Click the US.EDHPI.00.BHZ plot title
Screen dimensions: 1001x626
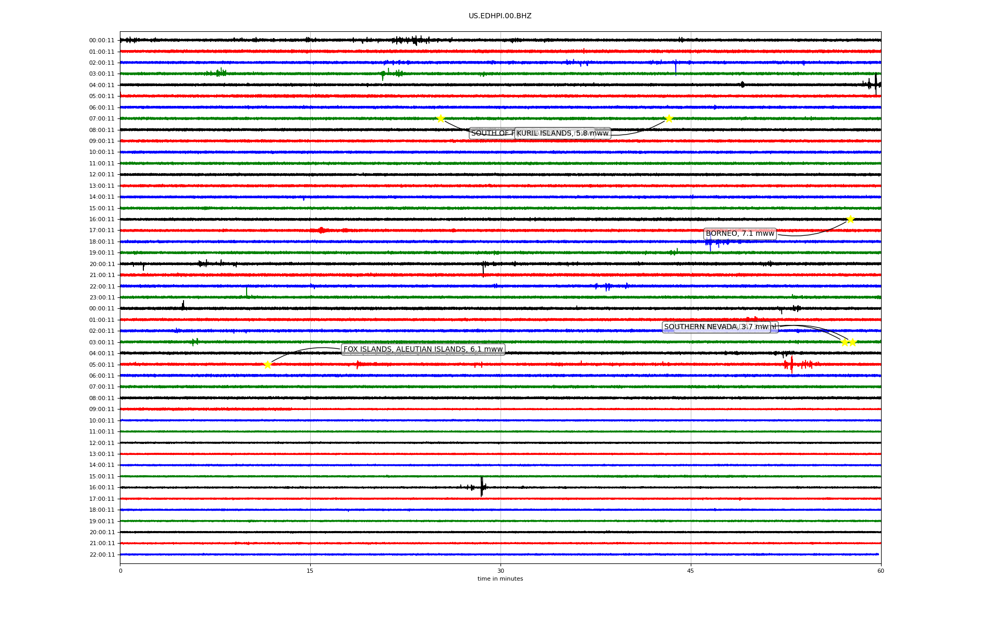click(x=500, y=16)
